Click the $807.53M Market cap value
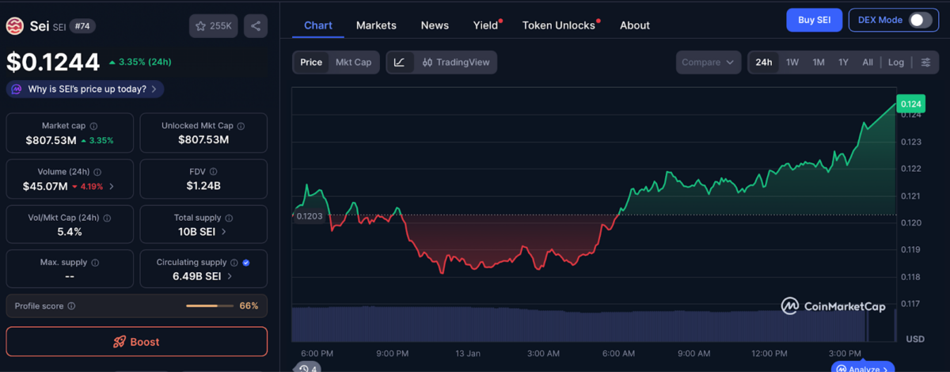Image resolution: width=950 pixels, height=372 pixels. point(51,140)
